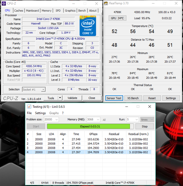Switch to the SPD tab
Viewport: 183px width, 186px height.
tap(58, 11)
